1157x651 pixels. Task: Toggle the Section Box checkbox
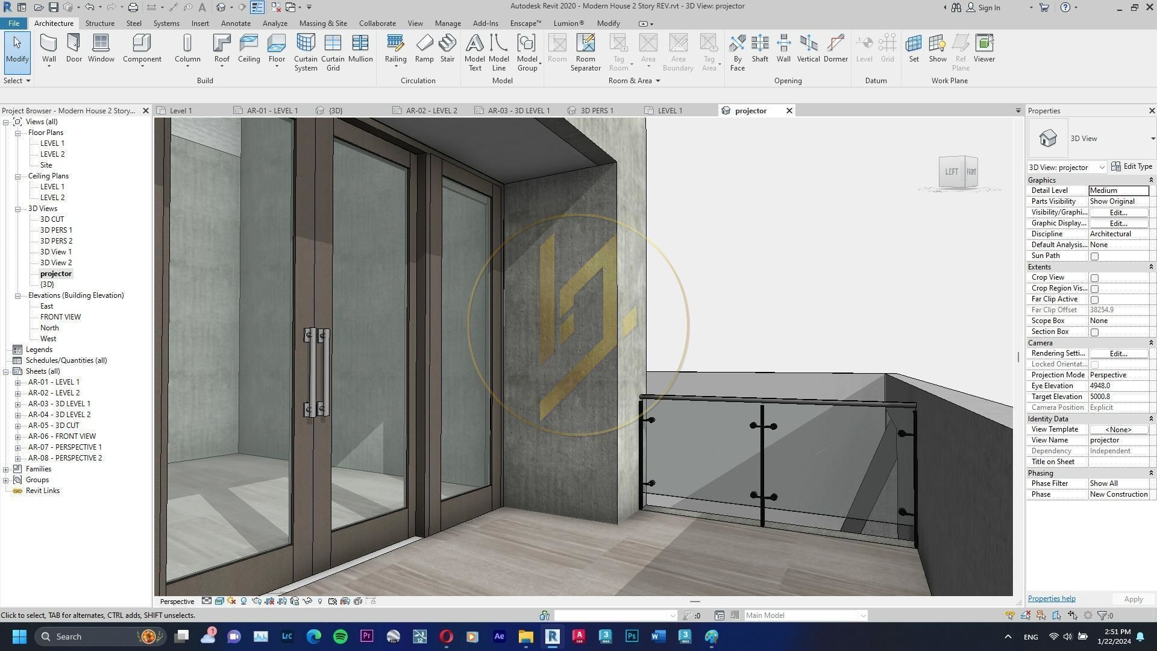click(x=1094, y=332)
